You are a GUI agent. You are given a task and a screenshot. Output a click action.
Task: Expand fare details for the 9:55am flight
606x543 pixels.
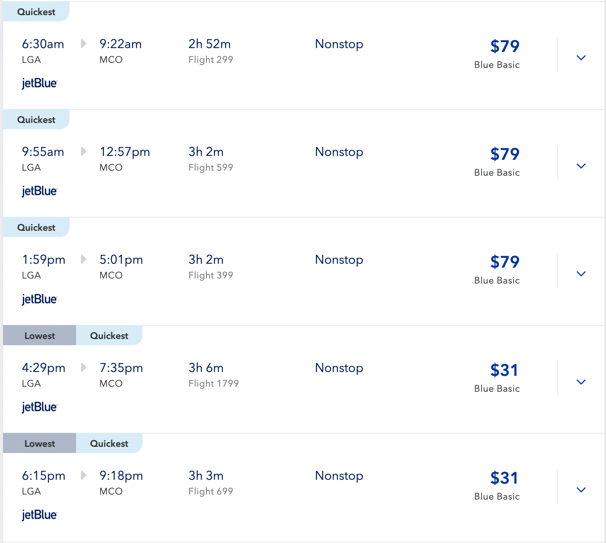[x=581, y=166]
